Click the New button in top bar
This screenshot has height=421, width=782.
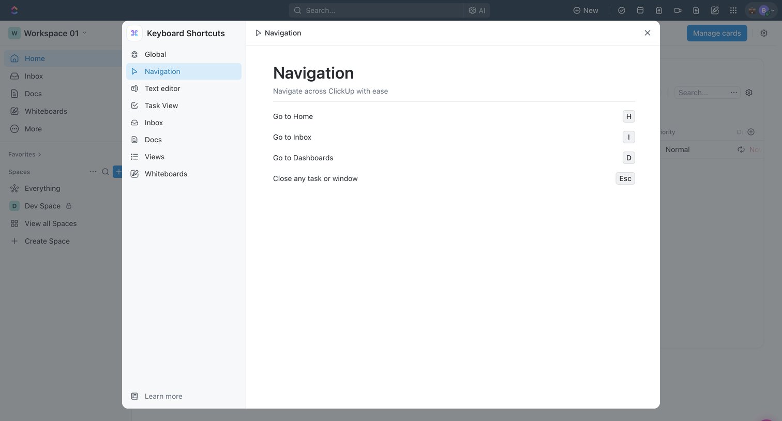[x=585, y=10]
